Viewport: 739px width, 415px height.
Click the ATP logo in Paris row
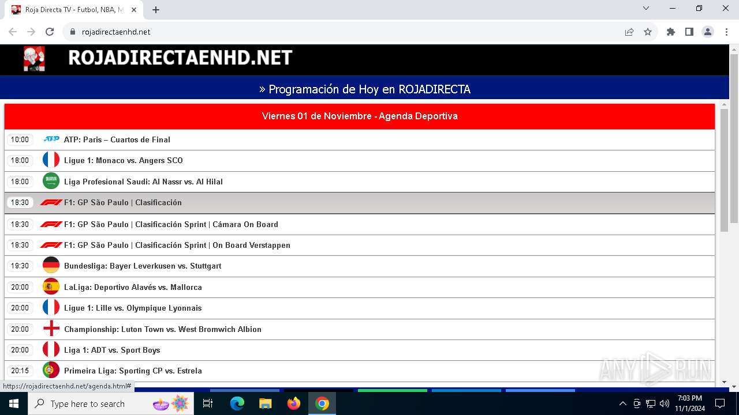pos(51,139)
